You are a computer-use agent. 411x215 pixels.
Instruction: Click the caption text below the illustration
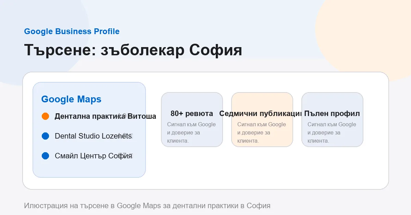(147, 206)
